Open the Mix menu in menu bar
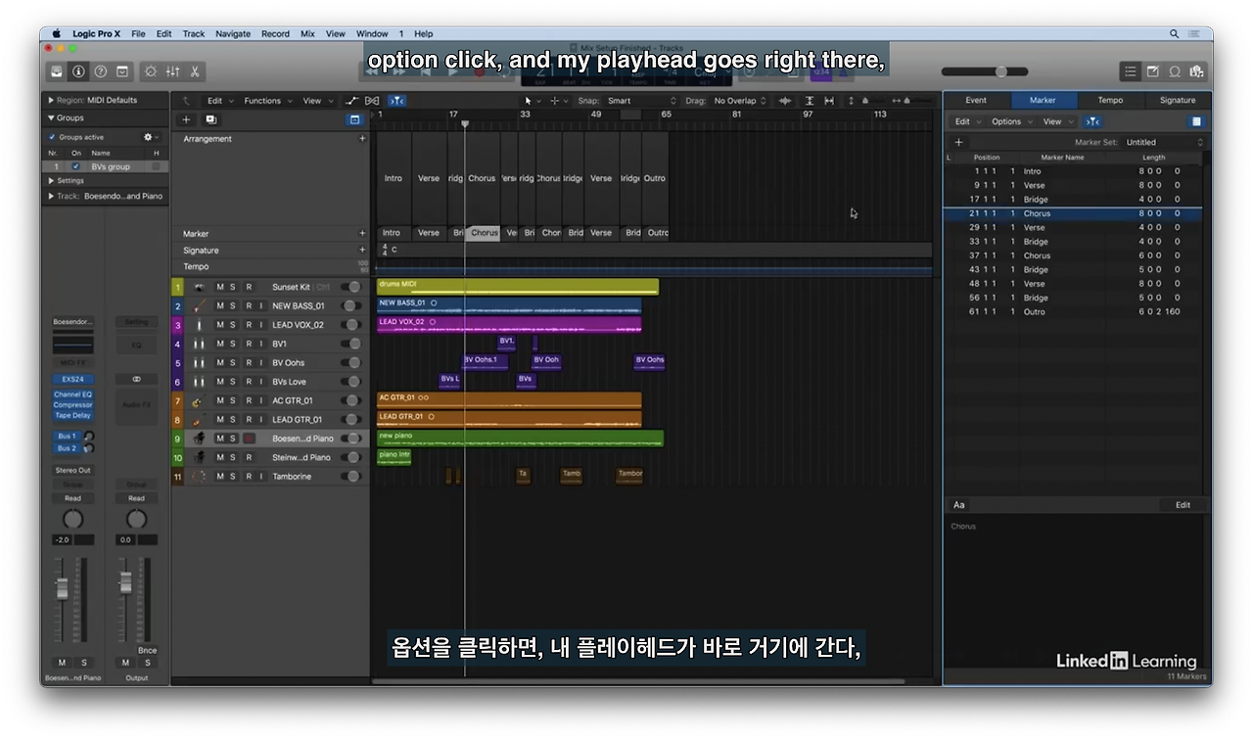The width and height of the screenshot is (1253, 740). [x=307, y=33]
